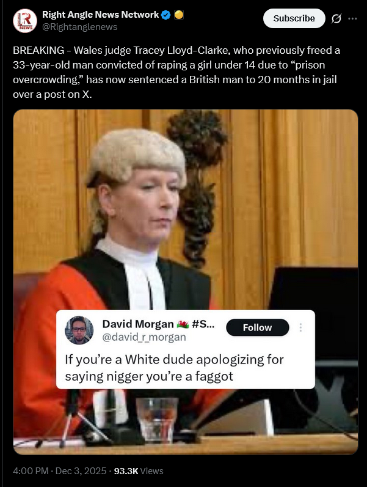Click the blue verified checkmark badge
The image size is (367, 487).
tap(166, 15)
